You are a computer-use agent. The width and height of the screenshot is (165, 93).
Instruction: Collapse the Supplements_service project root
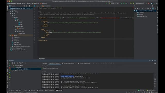pos(9,8)
